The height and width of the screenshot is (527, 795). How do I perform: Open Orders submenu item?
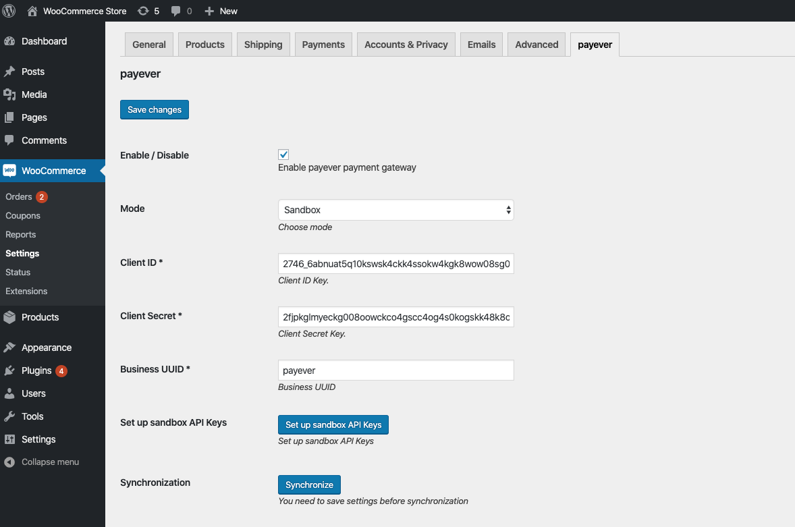(19, 196)
